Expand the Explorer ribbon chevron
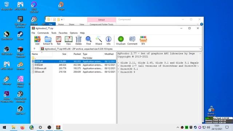The width and height of the screenshot is (233, 131). click(x=198, y=24)
